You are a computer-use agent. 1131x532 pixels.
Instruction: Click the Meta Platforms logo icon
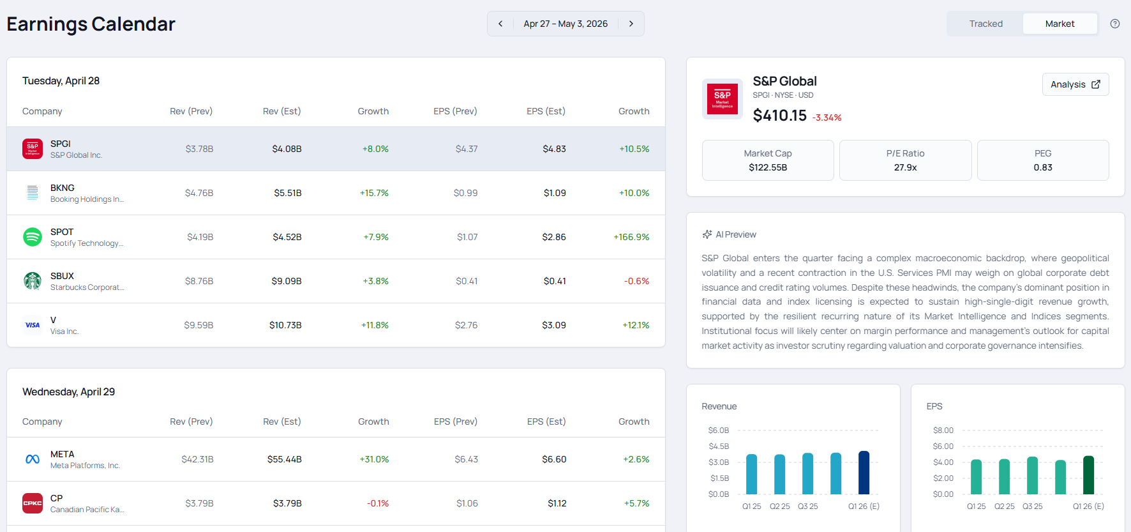click(33, 459)
